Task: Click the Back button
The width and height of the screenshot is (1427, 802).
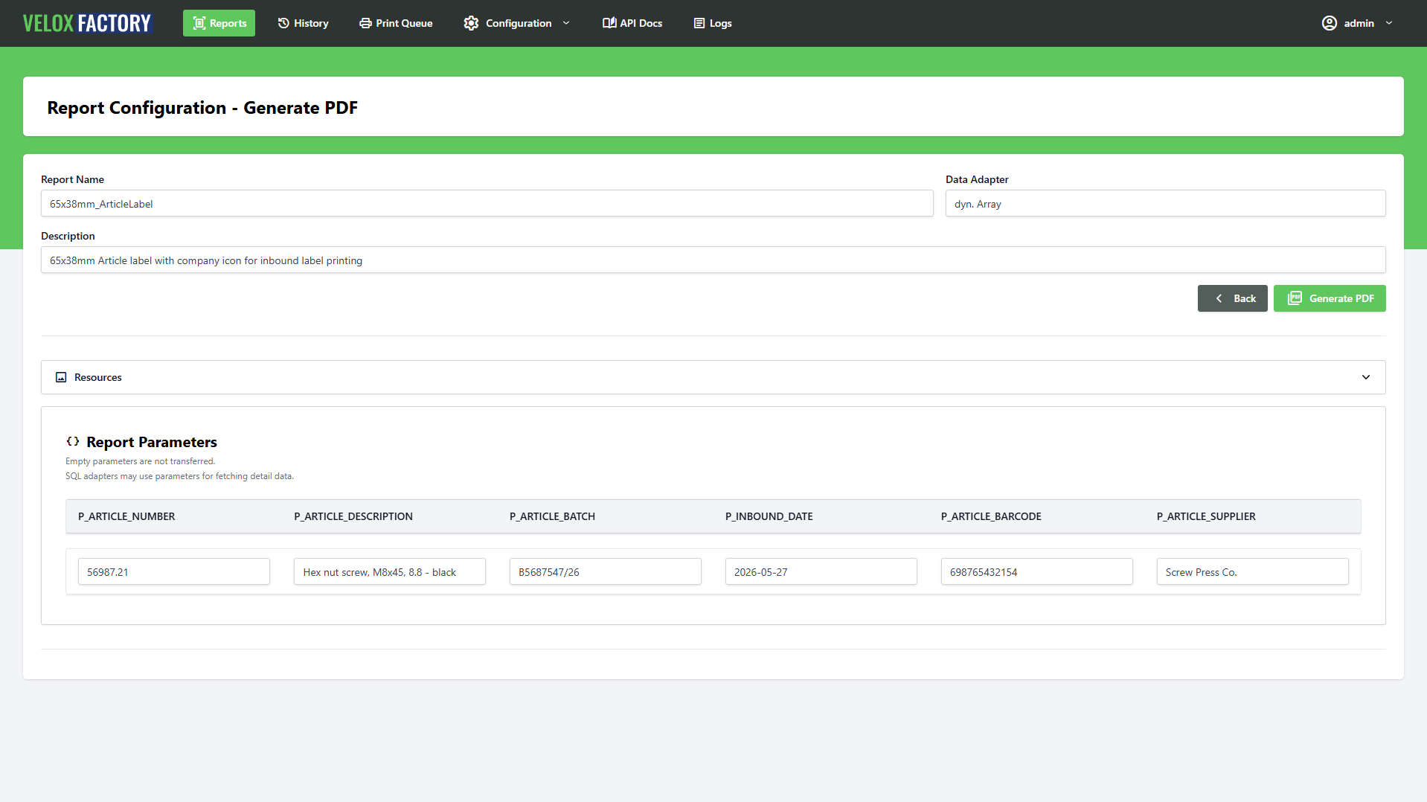Action: tap(1232, 298)
